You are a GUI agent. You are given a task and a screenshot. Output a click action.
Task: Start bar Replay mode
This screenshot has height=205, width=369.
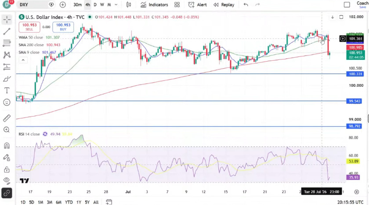[224, 4]
